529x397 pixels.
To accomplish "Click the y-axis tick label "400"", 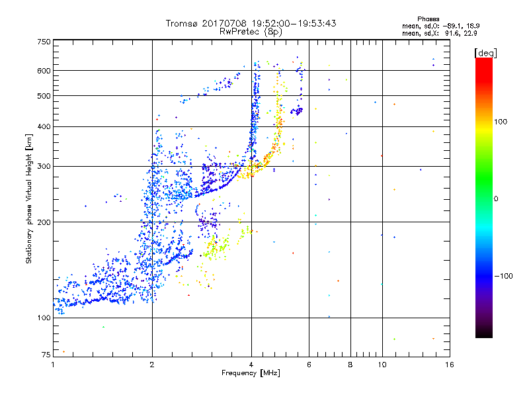I will pyautogui.click(x=44, y=126).
